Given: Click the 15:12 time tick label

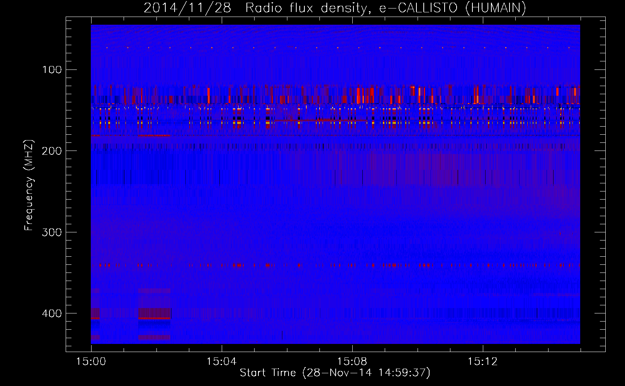Looking at the screenshot, I should pos(483,362).
